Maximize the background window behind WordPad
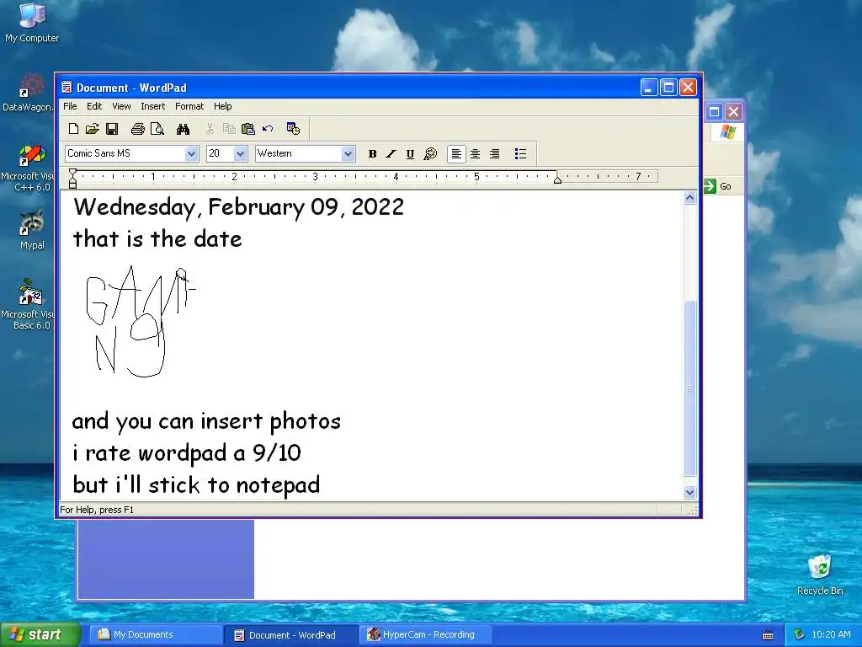 tap(714, 112)
